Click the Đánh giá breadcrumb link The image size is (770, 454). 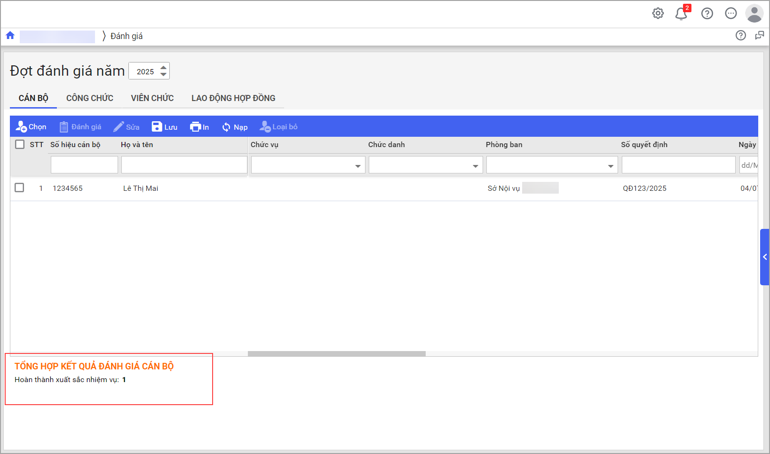(127, 36)
